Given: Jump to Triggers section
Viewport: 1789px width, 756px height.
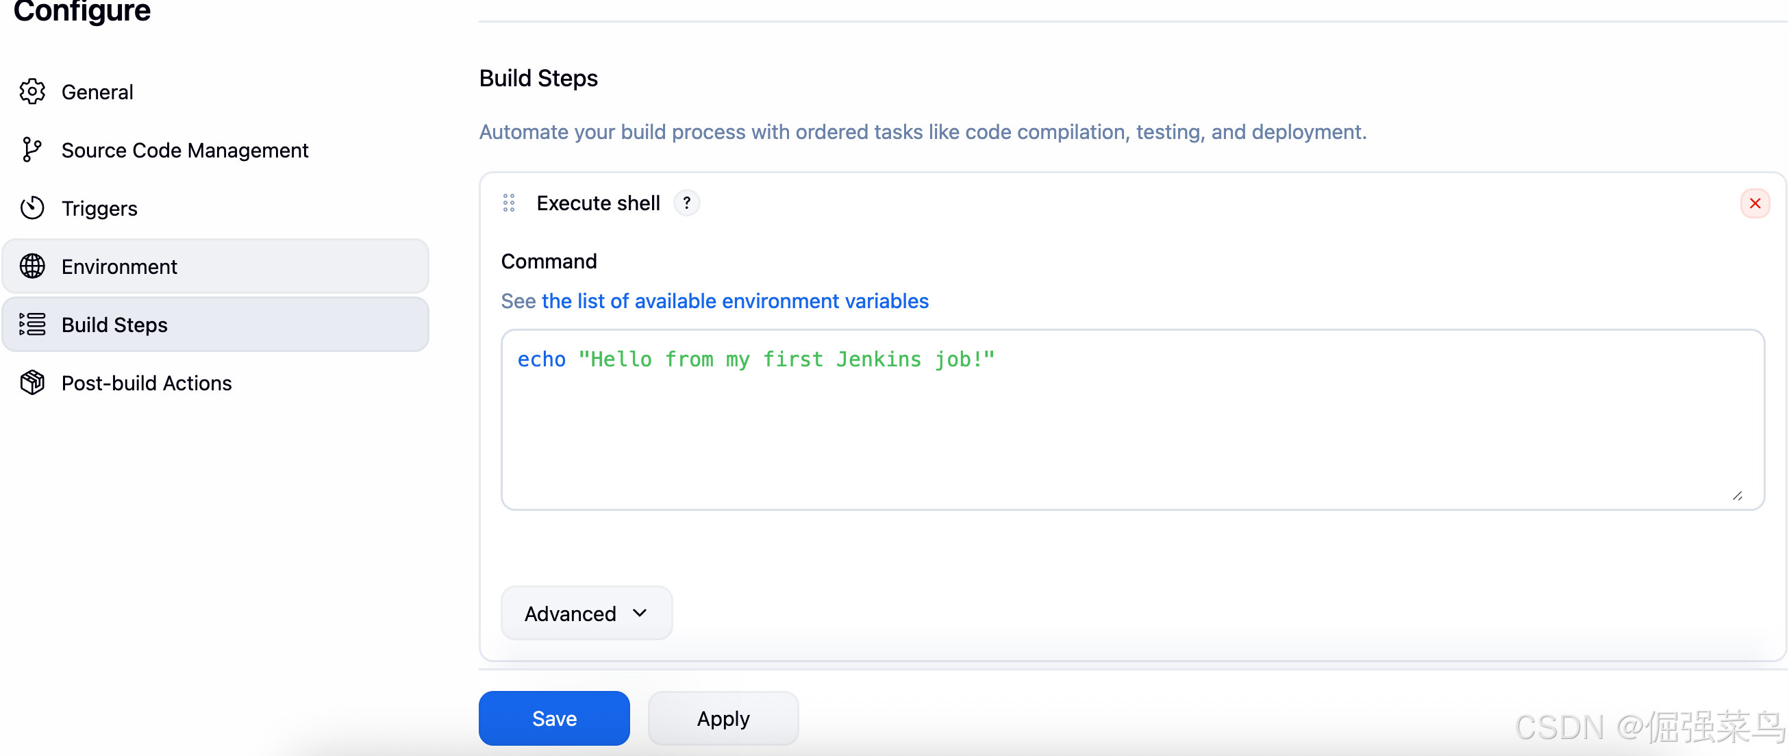Looking at the screenshot, I should coord(99,208).
